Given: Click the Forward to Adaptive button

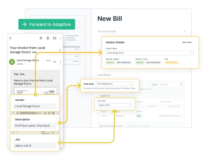Looking at the screenshot, I should coord(47,24).
